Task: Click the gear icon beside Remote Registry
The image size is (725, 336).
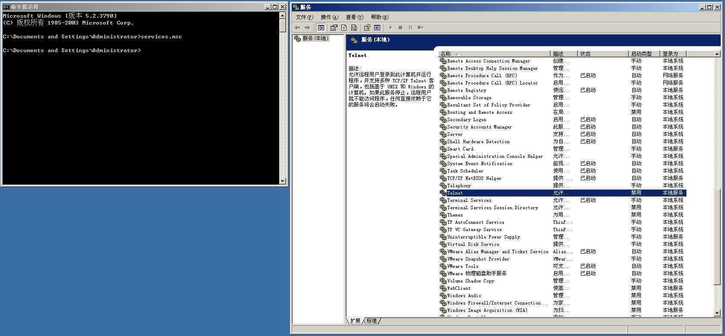Action: [443, 90]
